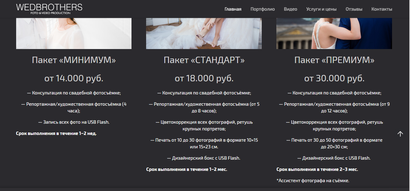Click Консультация line under Пакет «МИНИМУМ»

(74, 93)
